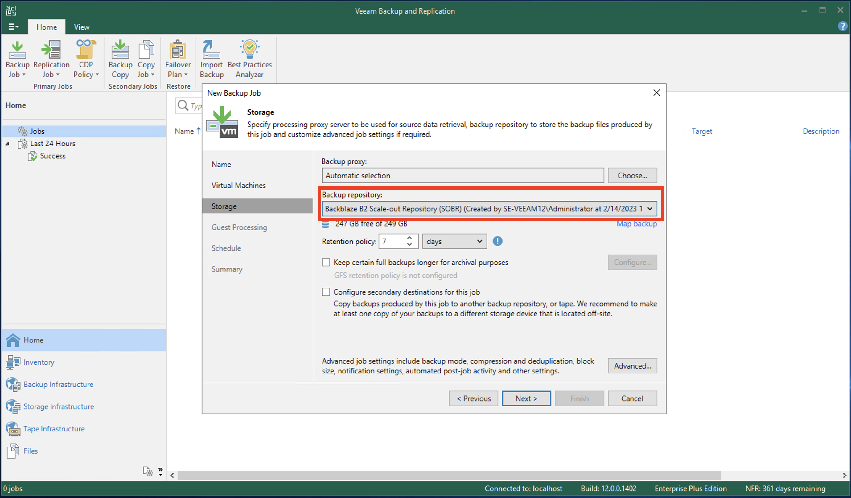The width and height of the screenshot is (851, 498).
Task: Click the help question mark icon
Action: coord(842,26)
